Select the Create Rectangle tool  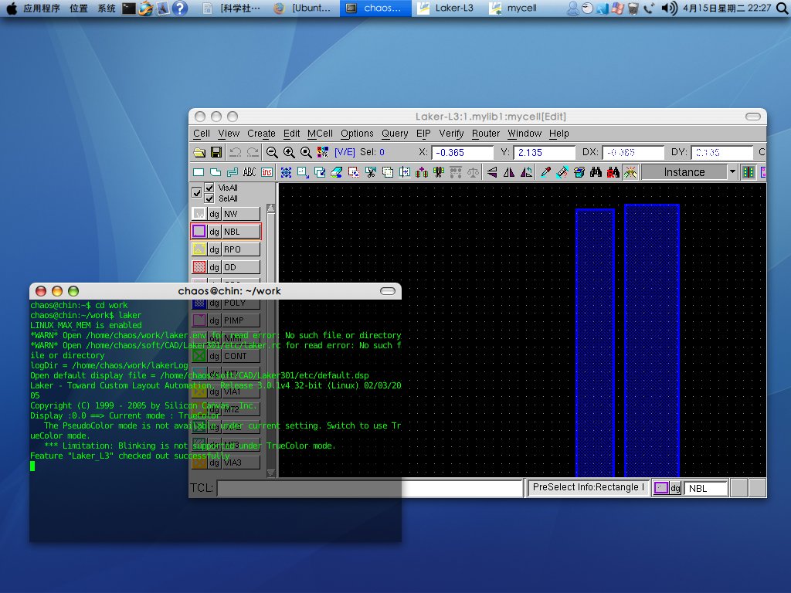click(x=199, y=172)
